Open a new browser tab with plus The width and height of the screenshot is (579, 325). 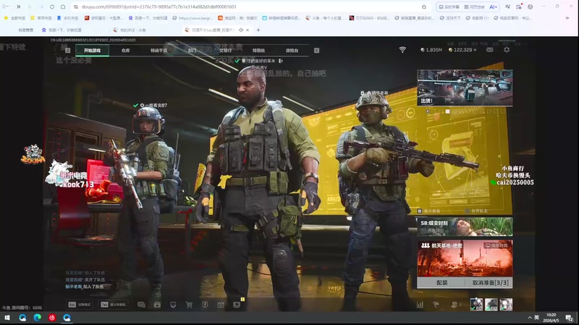[x=258, y=30]
